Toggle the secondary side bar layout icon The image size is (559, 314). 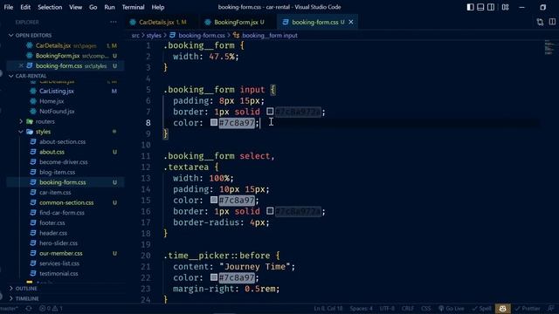point(491,7)
